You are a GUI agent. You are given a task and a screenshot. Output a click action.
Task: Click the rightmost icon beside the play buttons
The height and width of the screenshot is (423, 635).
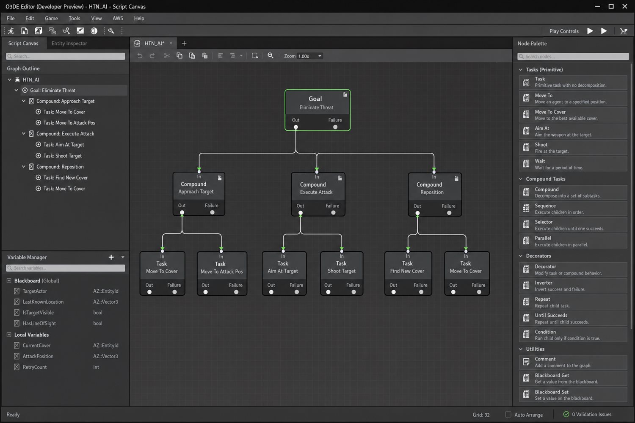[x=624, y=31]
